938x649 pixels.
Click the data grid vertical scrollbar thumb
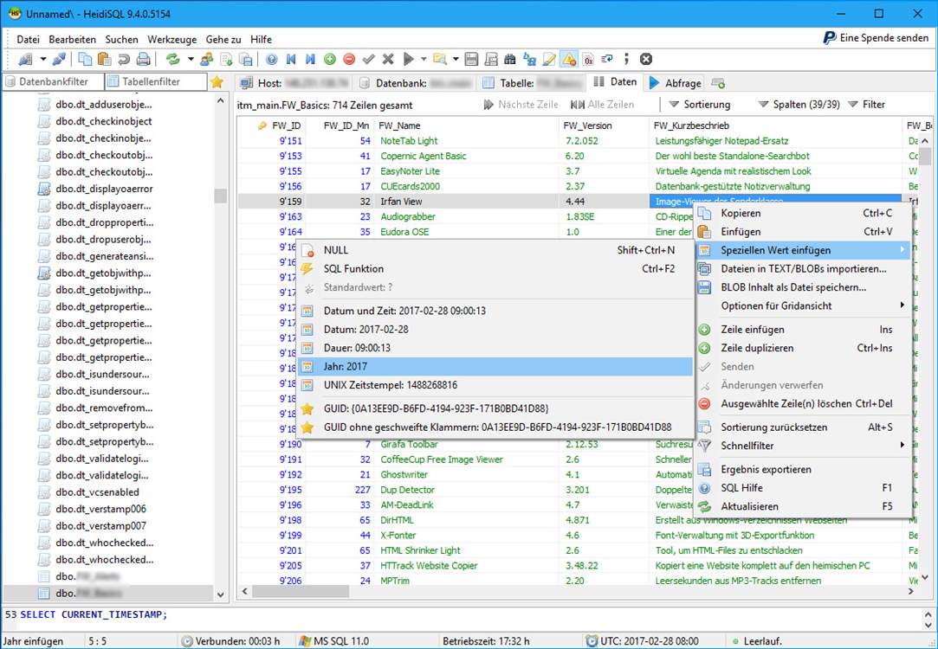click(x=925, y=157)
